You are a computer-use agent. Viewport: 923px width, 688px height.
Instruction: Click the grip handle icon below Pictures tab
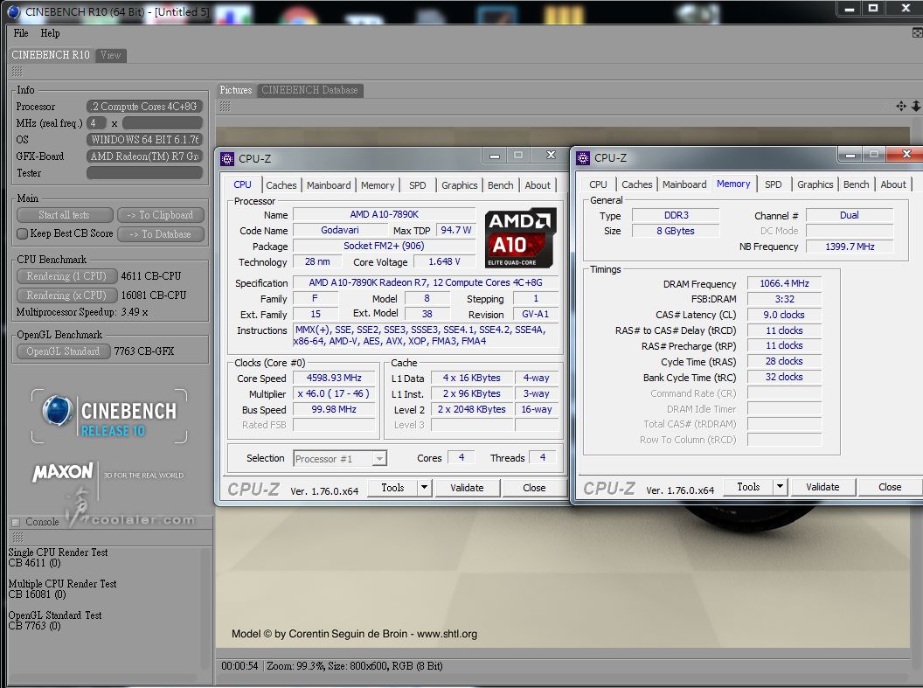pyautogui.click(x=225, y=106)
